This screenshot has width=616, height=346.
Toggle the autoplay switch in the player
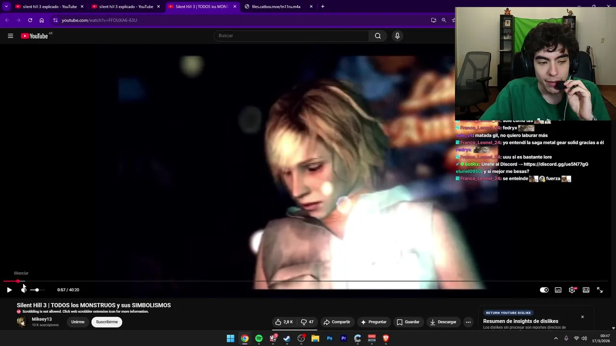point(544,290)
